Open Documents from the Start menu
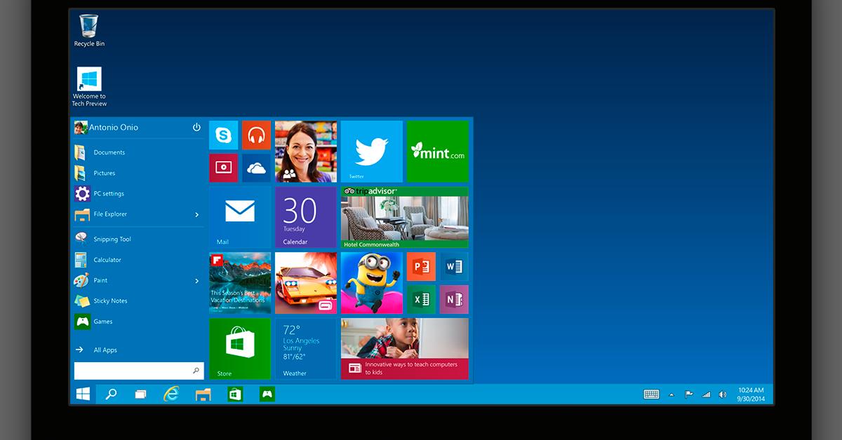The width and height of the screenshot is (842, 440). coord(138,153)
